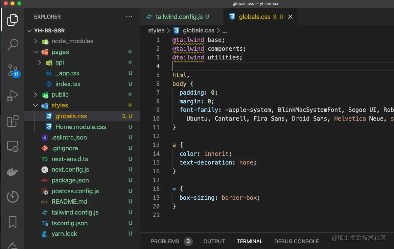The height and width of the screenshot is (249, 394).
Task: Collapse the styles folder
Action: (x=36, y=105)
